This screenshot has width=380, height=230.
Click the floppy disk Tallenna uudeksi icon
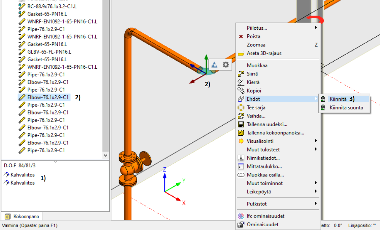[x=241, y=124]
